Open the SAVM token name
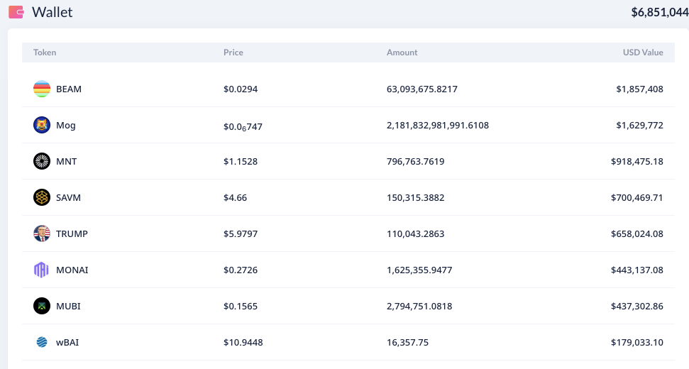This screenshot has height=369, width=689. pos(68,198)
